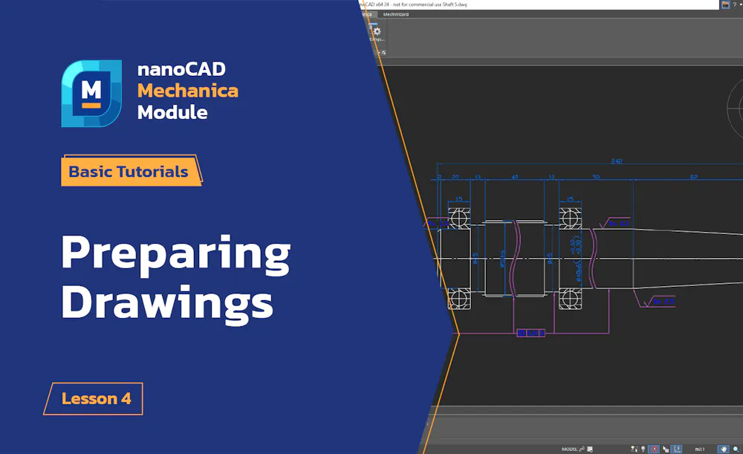Open the sheet dropdown icon in status bar
The image size is (743, 454).
pos(590,449)
